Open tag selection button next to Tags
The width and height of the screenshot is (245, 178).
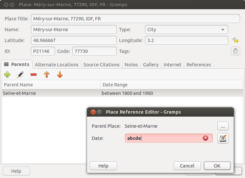[235, 51]
